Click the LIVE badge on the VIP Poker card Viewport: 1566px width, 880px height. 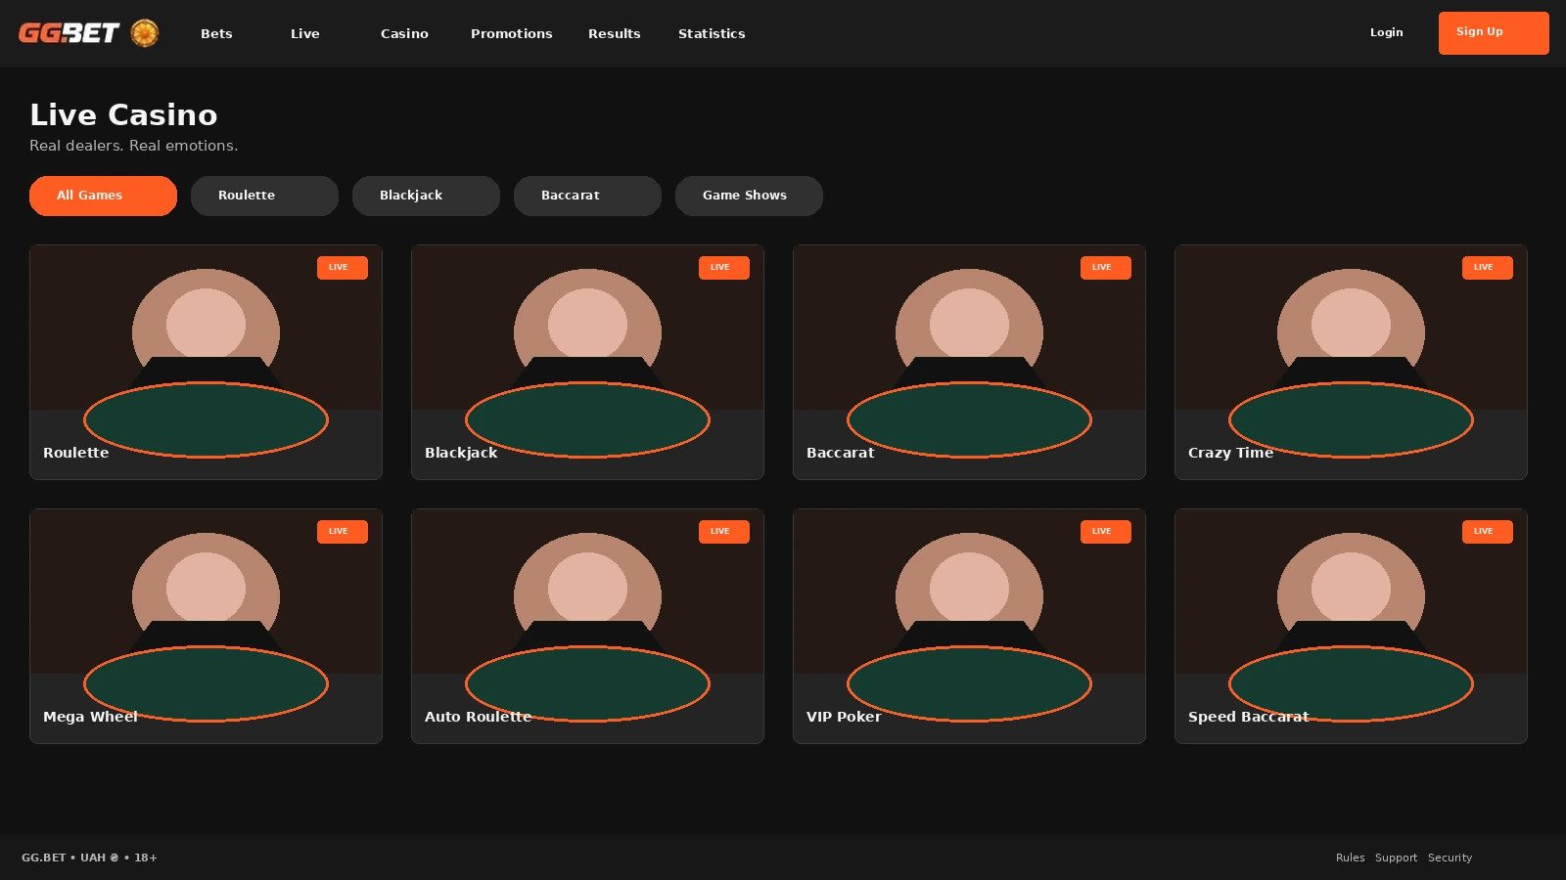point(1106,532)
